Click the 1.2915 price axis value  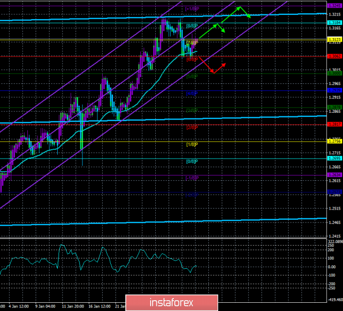[x=335, y=97]
